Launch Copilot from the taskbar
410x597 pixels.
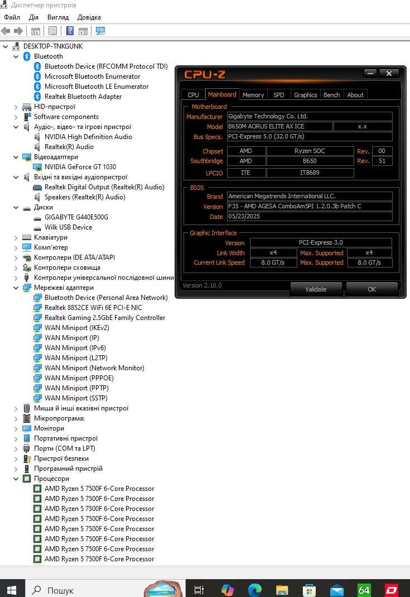[228, 590]
